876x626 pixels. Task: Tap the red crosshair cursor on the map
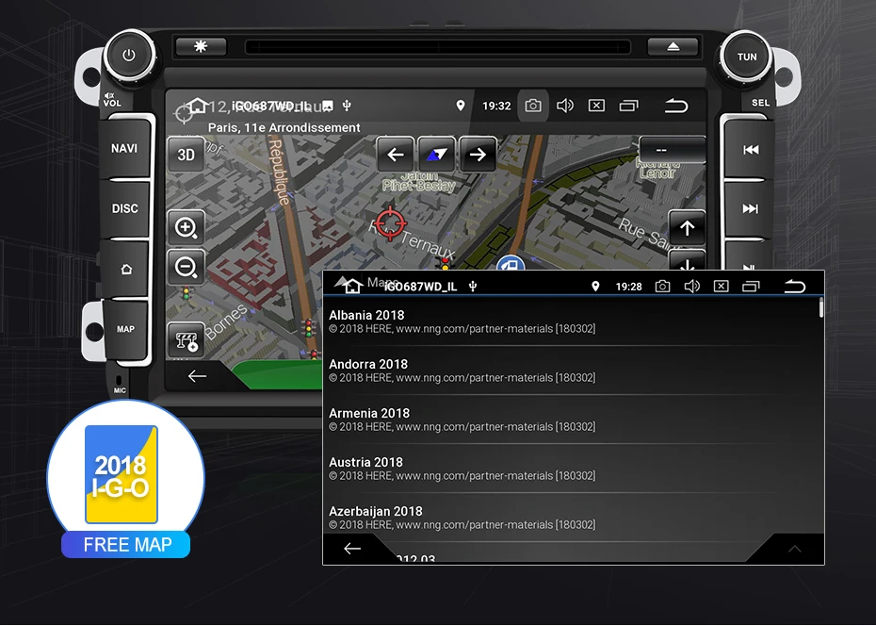(x=390, y=223)
